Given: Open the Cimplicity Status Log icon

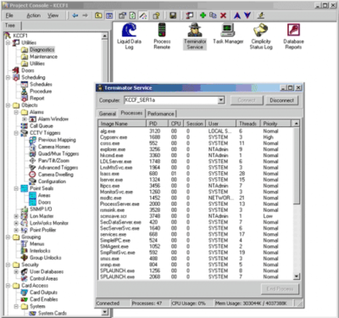Looking at the screenshot, I should click(x=261, y=36).
